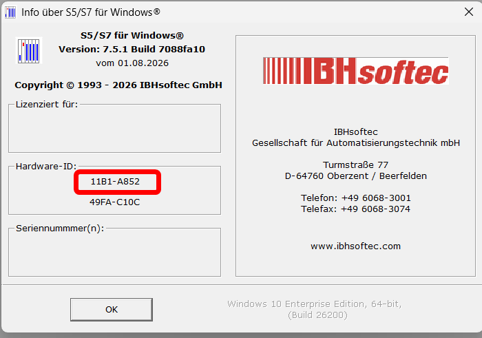Image resolution: width=482 pixels, height=338 pixels.
Task: Close the Info über S5/S7 dialog
Action: click(x=469, y=12)
